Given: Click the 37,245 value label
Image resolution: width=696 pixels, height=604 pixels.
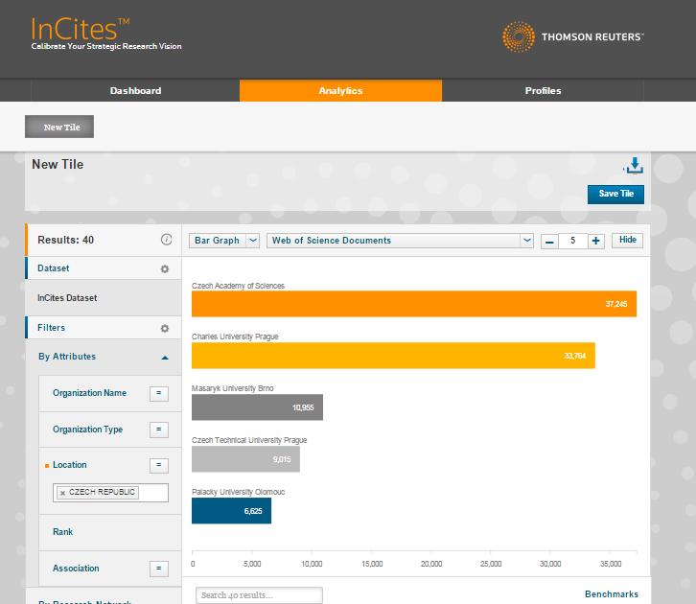Looking at the screenshot, I should coord(616,304).
